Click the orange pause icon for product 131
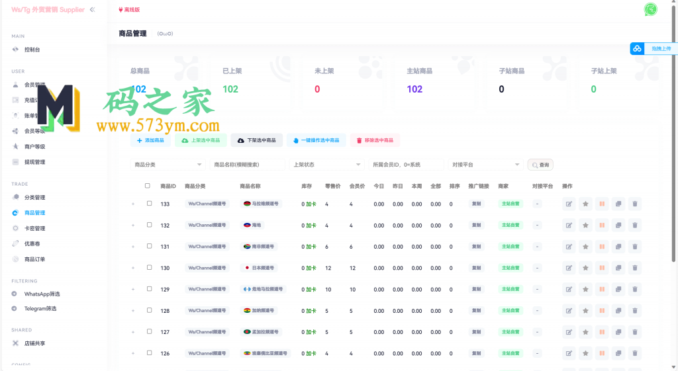The image size is (678, 371). click(x=602, y=247)
